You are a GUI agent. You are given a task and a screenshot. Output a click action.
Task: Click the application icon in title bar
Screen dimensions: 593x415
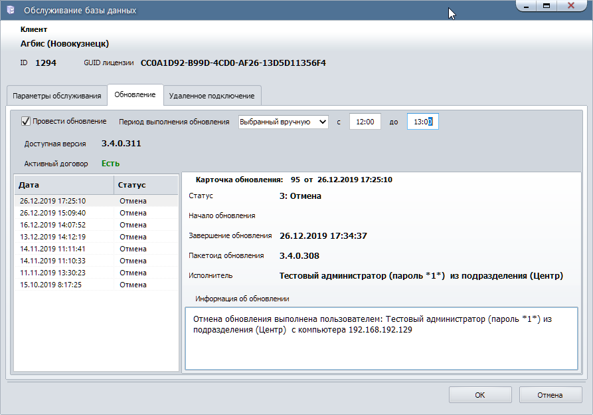pos(10,10)
